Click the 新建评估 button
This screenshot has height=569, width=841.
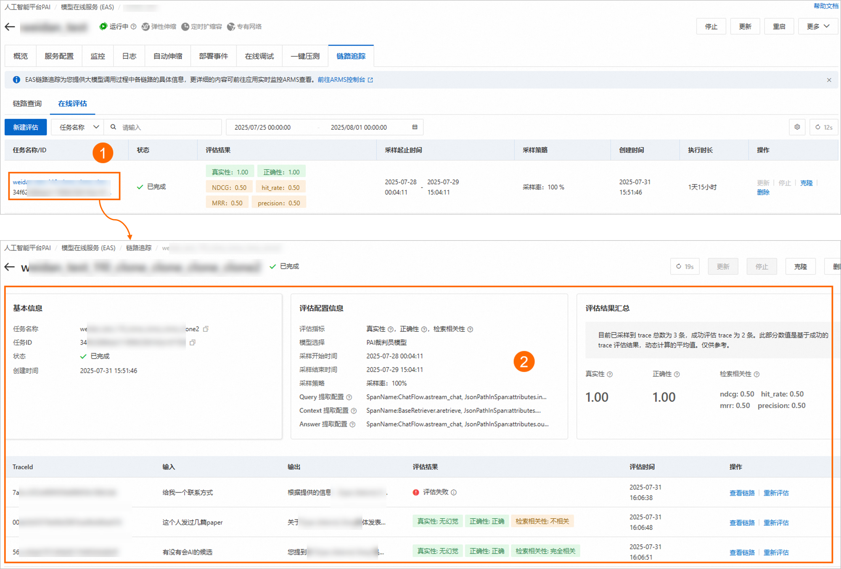click(26, 127)
